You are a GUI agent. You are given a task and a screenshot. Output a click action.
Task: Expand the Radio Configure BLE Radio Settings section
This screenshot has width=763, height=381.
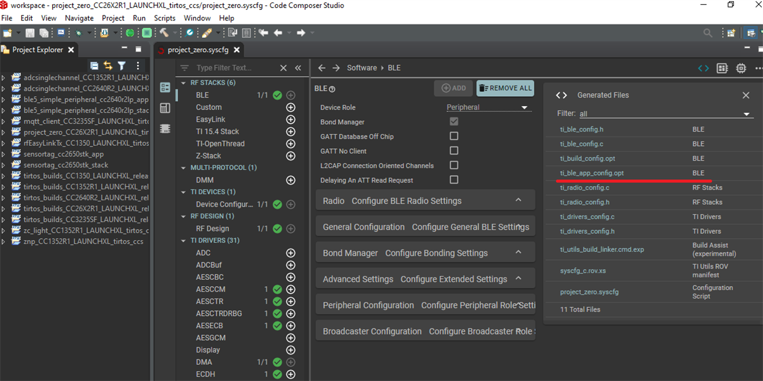click(426, 200)
